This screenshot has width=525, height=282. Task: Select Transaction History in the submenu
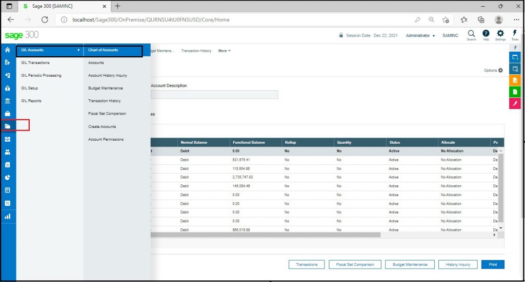(104, 101)
